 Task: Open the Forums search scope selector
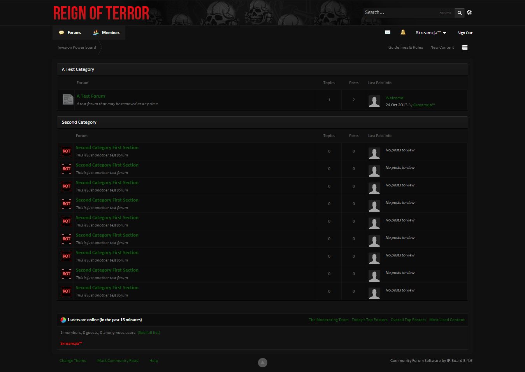coord(445,13)
